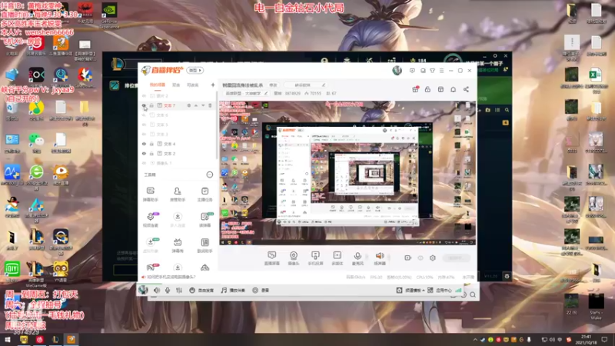Viewport: 615px width, 346px height.
Task: Show hidden layer 文本 5 via eye
Action: [x=144, y=125]
